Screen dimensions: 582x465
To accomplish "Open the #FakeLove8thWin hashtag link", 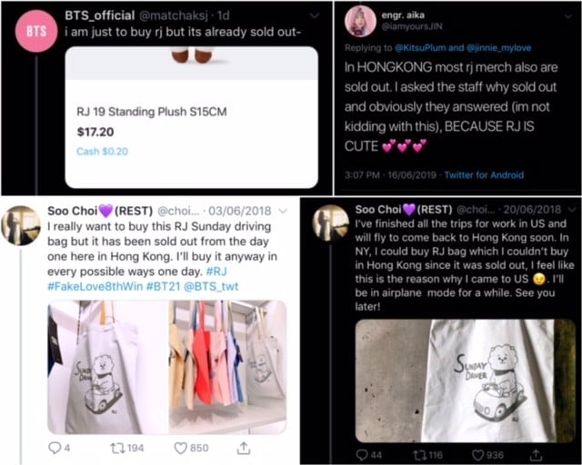I will tap(95, 287).
